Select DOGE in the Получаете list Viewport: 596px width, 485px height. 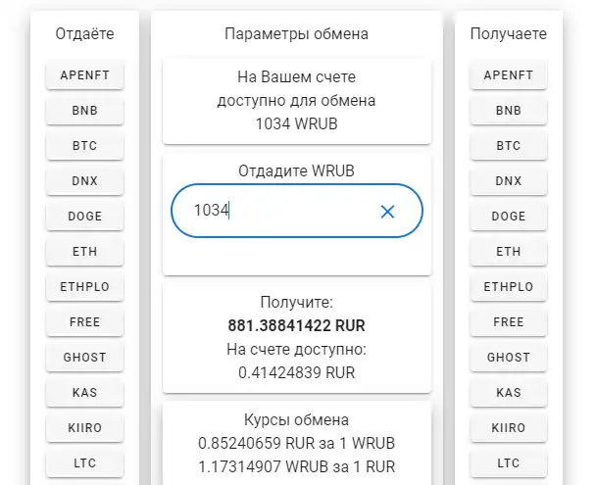(x=509, y=217)
